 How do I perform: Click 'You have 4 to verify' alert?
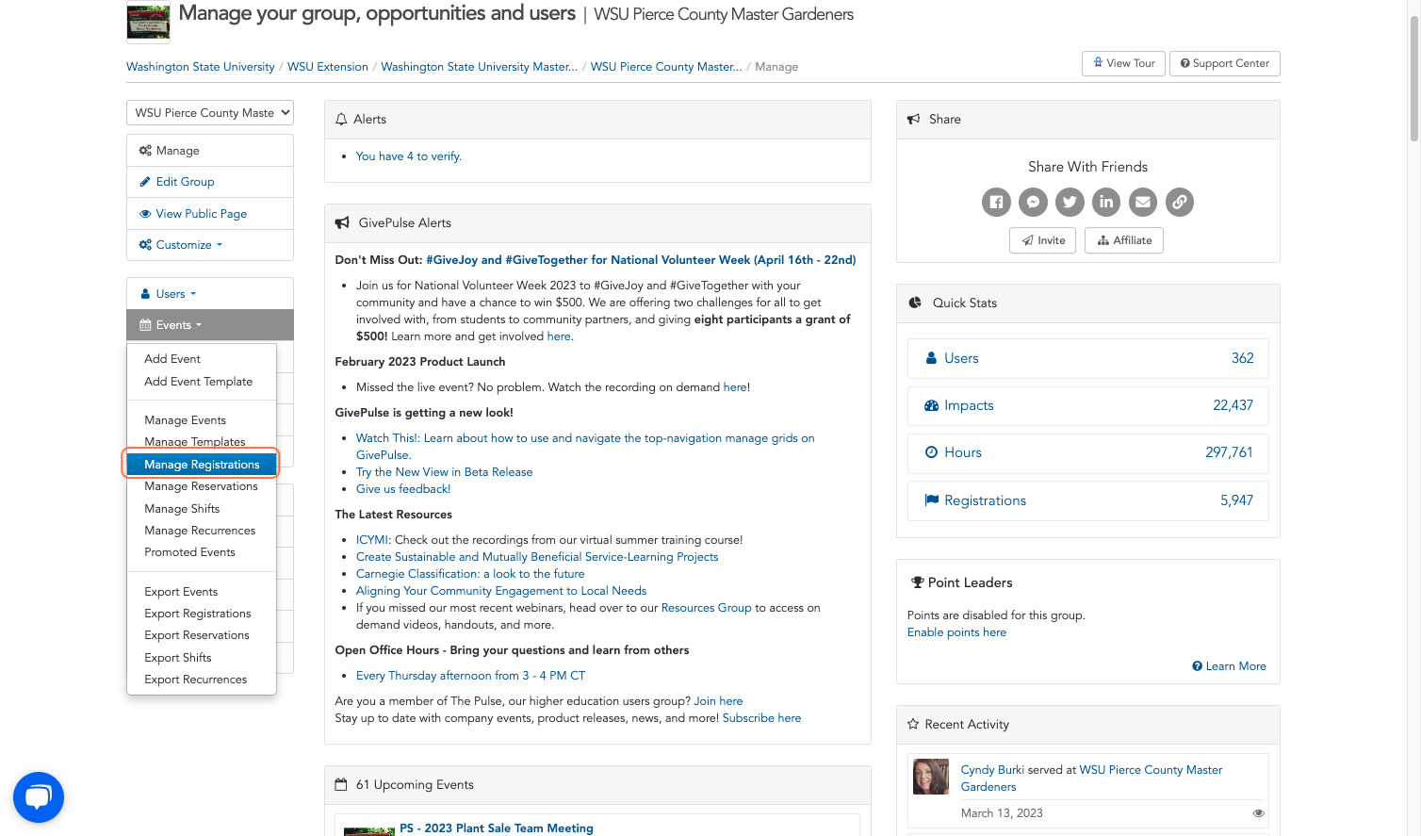(409, 156)
